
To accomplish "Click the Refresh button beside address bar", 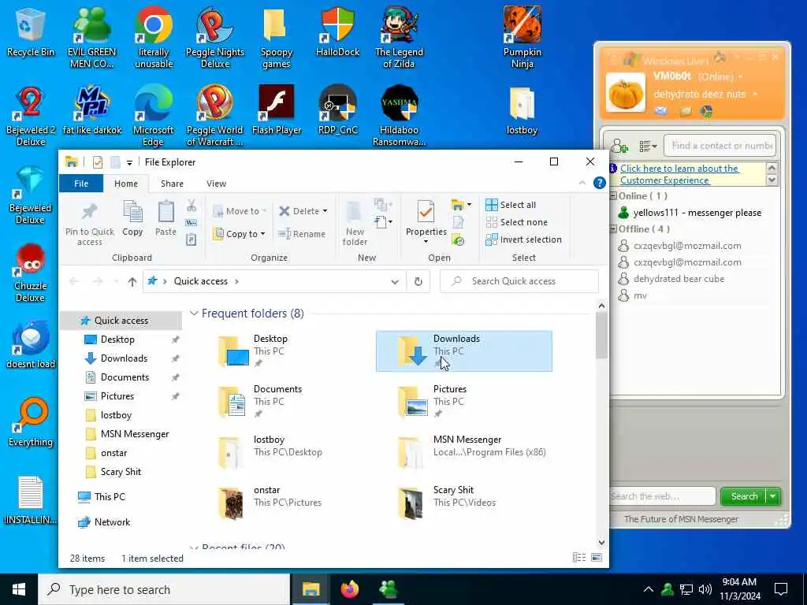I will coord(418,281).
